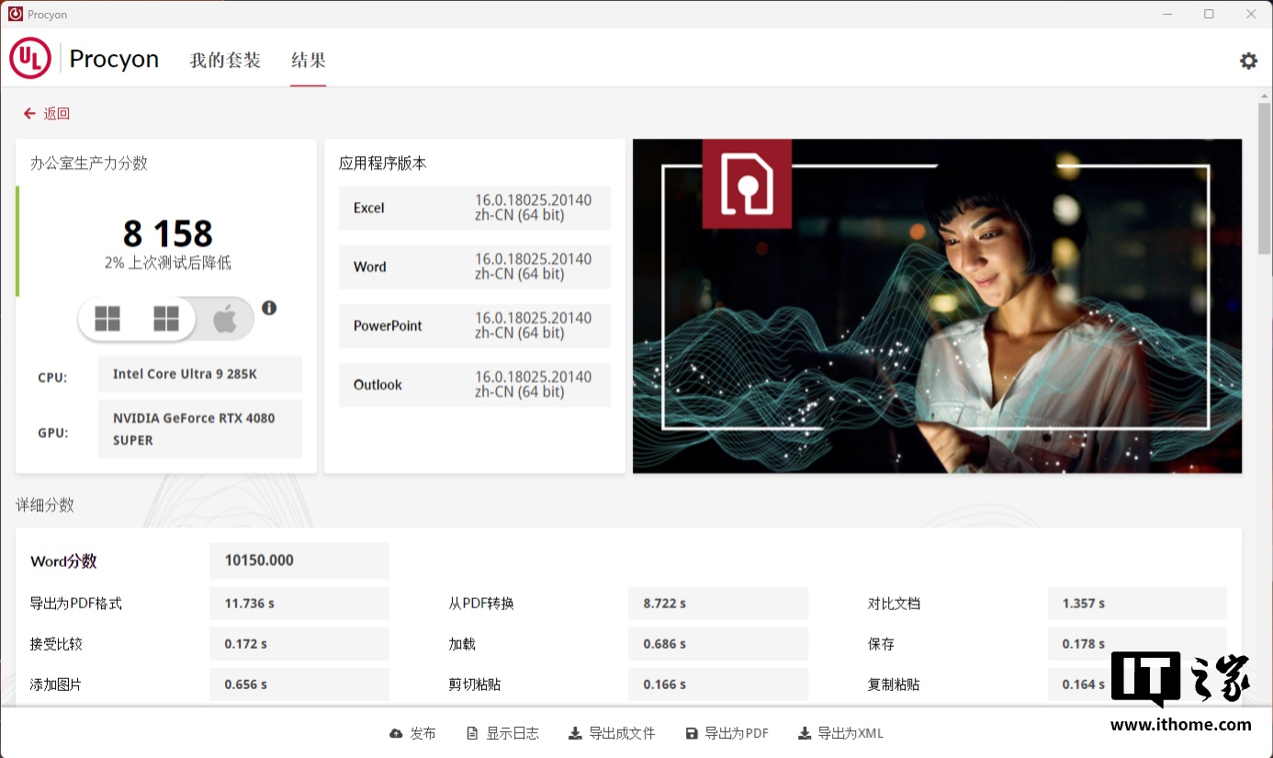Click the info icon beside the platform toggle
This screenshot has height=758, width=1273.
[269, 308]
